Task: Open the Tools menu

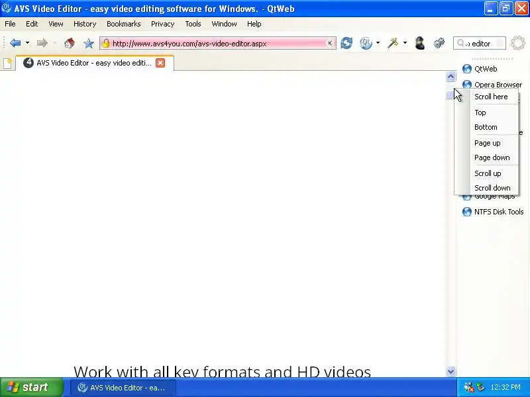Action: pos(193,24)
